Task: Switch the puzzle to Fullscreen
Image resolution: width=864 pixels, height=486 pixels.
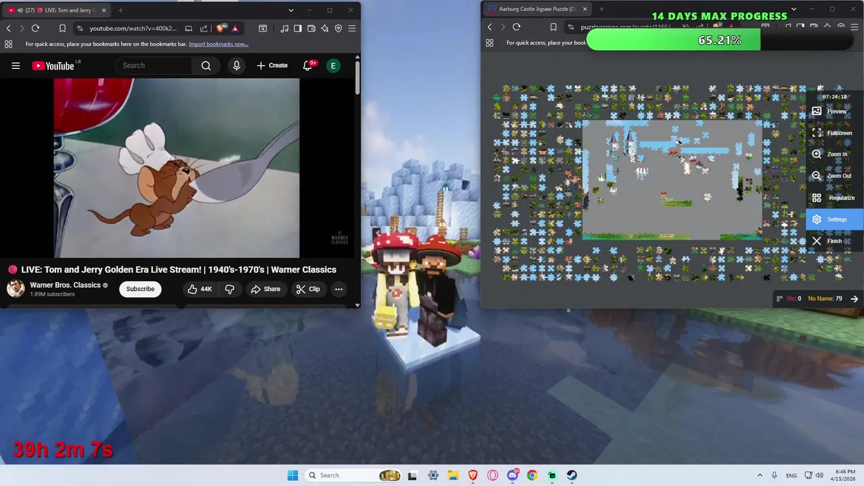Action: [x=833, y=133]
